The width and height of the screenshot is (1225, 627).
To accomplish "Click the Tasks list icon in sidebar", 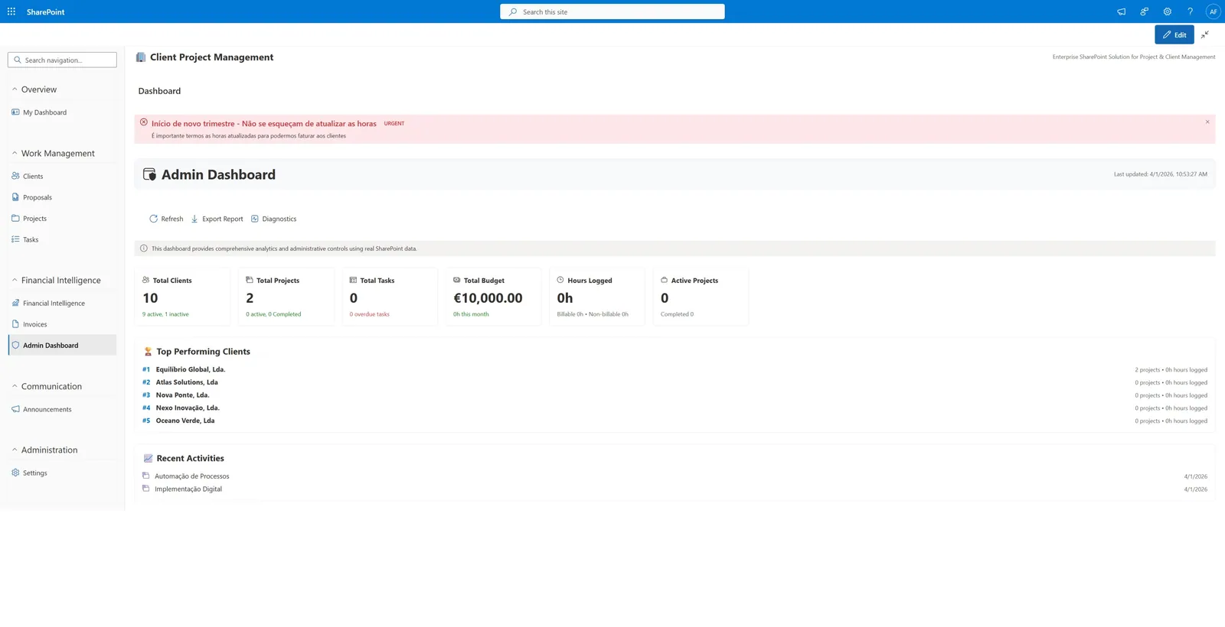I will point(15,239).
